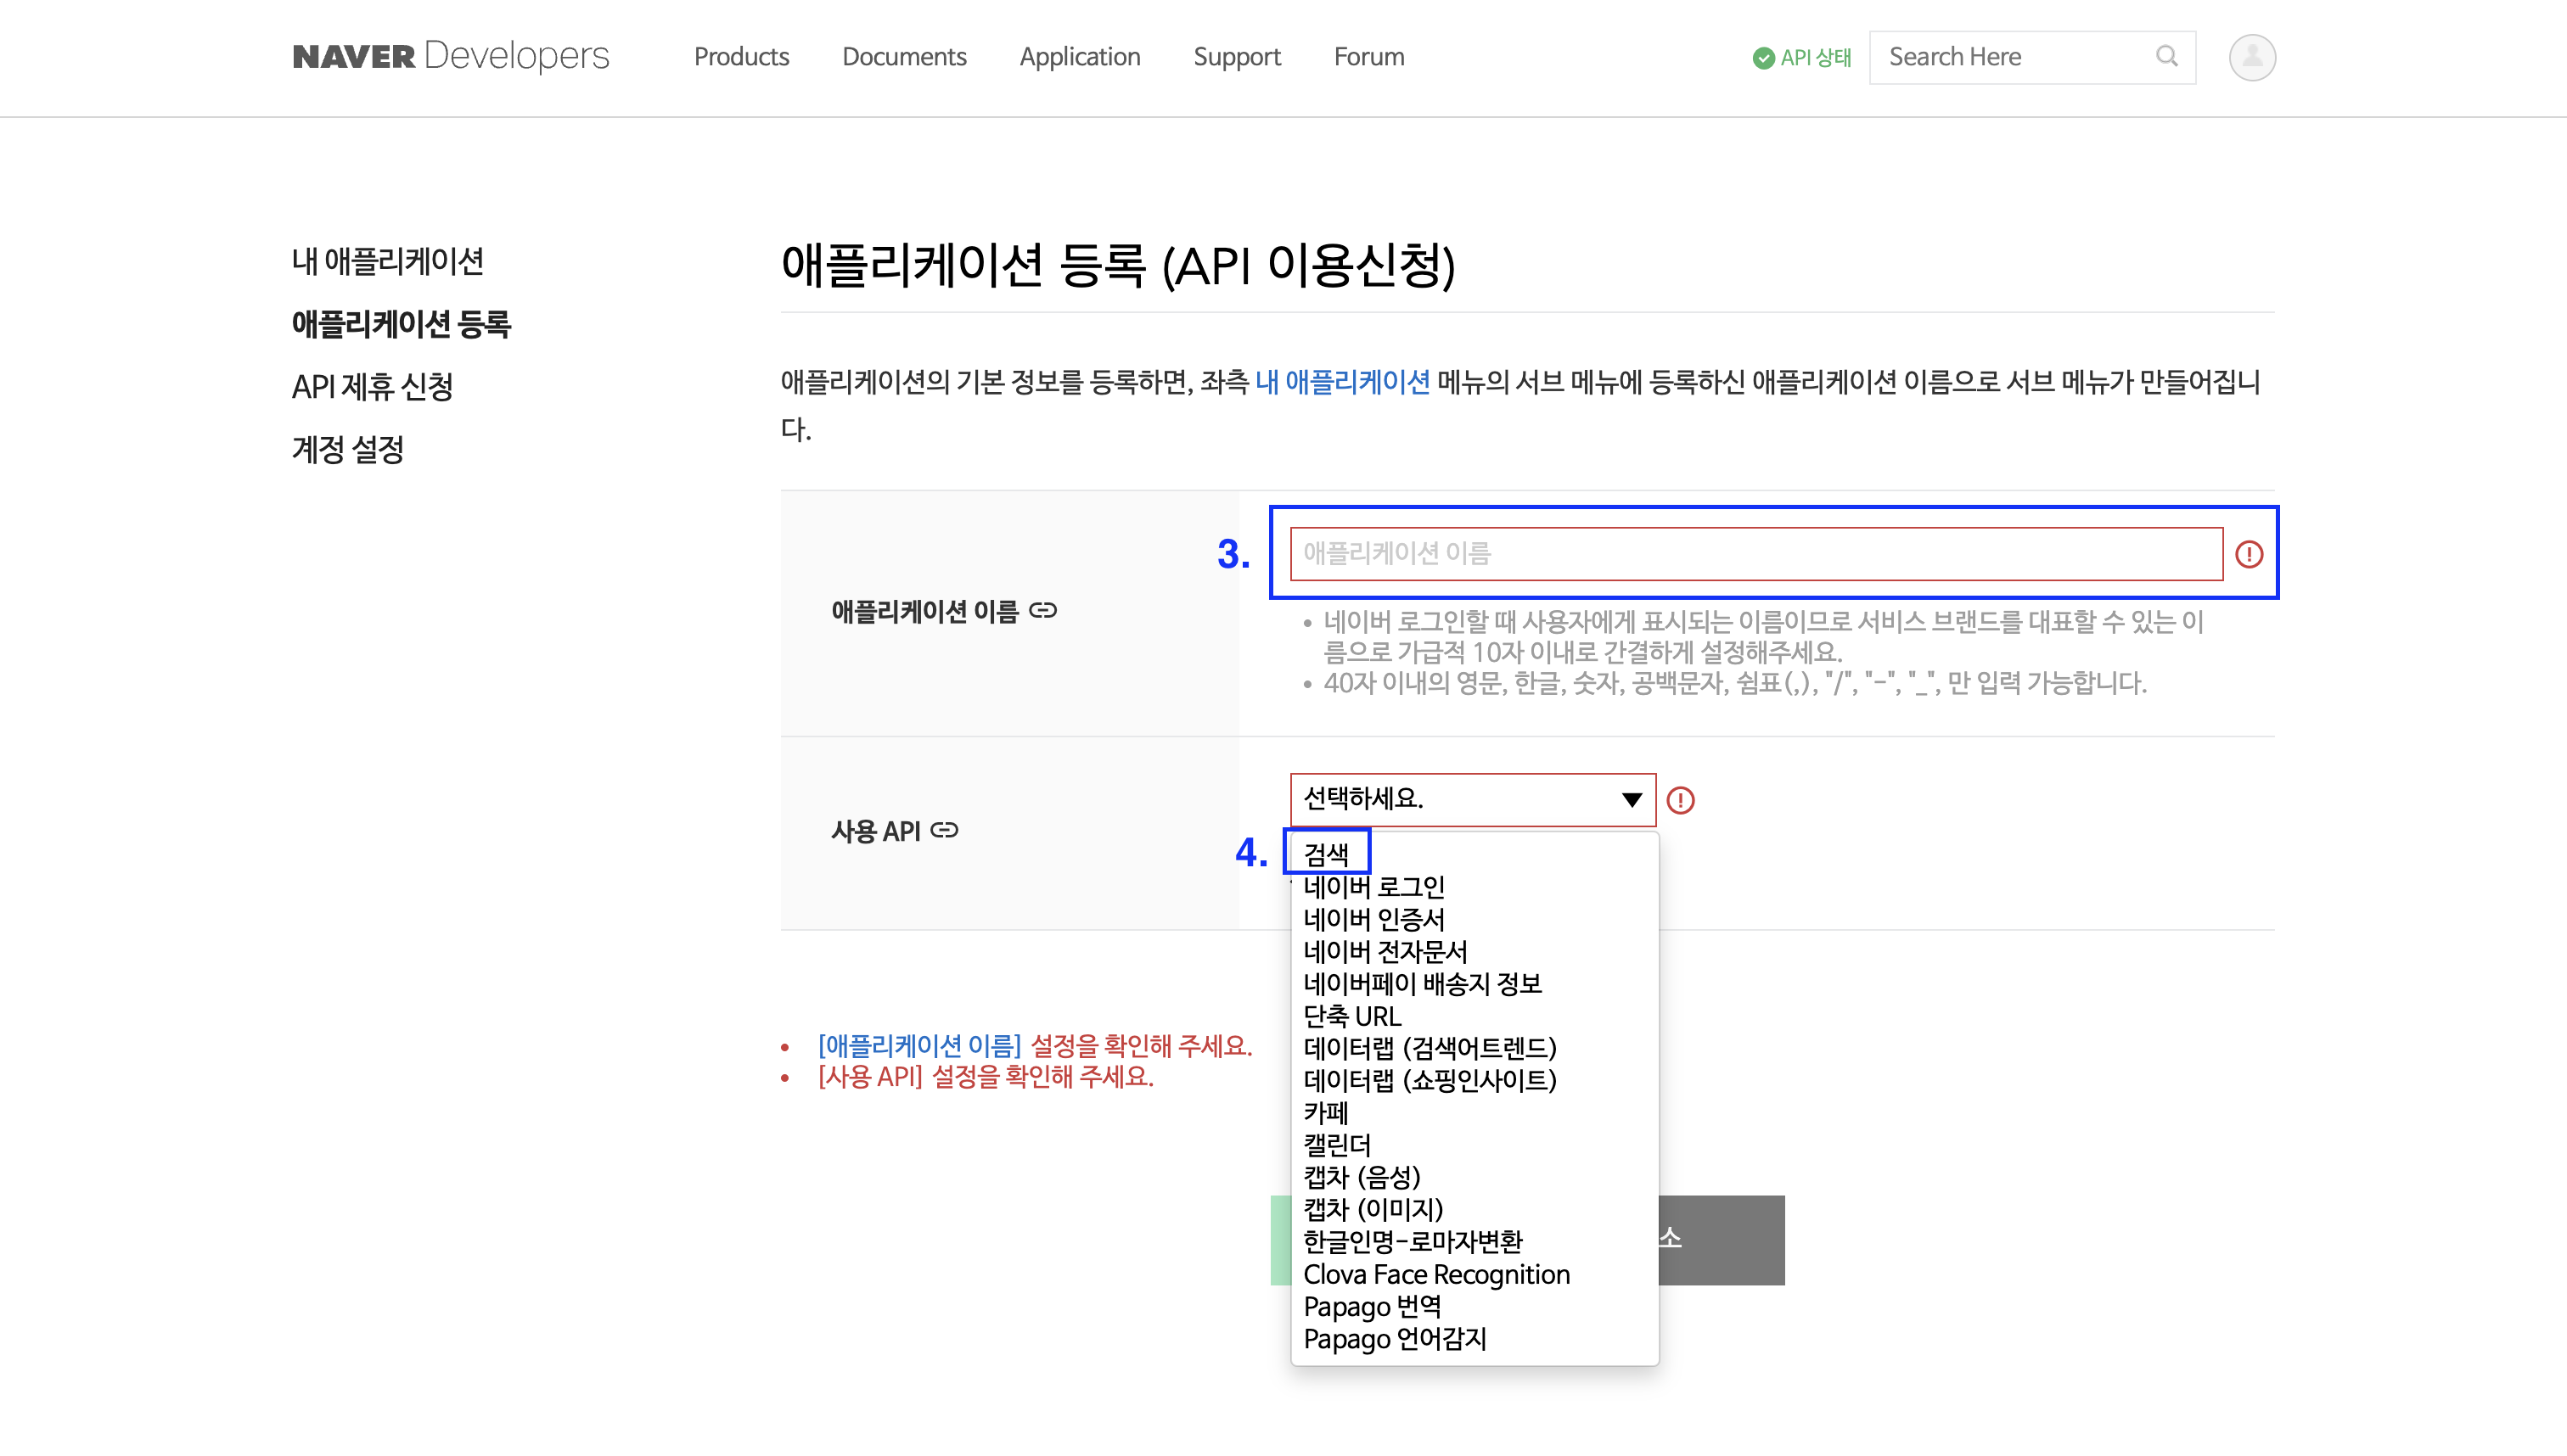Toggle the 선택하세요 API dropdown
The width and height of the screenshot is (2567, 1456).
pos(1473,799)
